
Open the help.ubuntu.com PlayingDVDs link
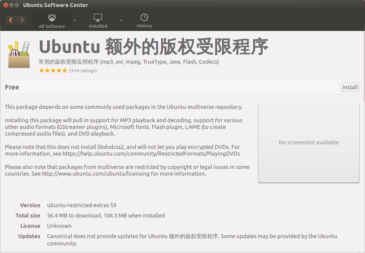(x=151, y=153)
